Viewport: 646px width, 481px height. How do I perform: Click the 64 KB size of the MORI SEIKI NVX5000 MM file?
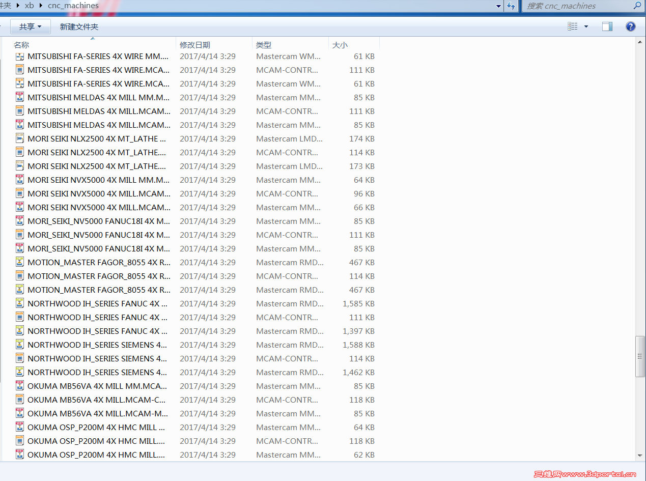click(x=364, y=180)
